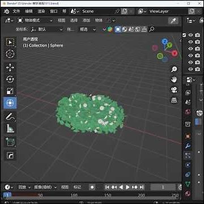This screenshot has width=204, height=204.
Task: Open the ViewLayer selector icon dropdown
Action: coord(143,11)
